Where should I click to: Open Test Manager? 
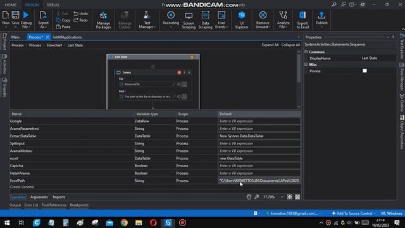(147, 20)
